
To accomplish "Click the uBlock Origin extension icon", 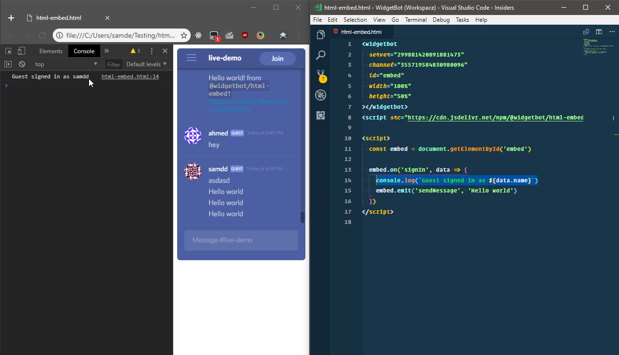I will pyautogui.click(x=245, y=35).
